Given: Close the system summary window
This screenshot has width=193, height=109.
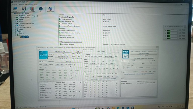Looking at the screenshot, I should 157,47.
